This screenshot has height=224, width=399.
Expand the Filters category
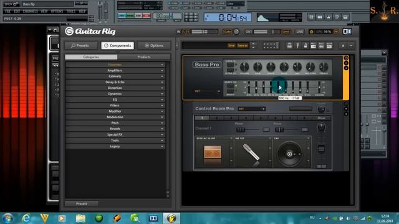tap(115, 105)
